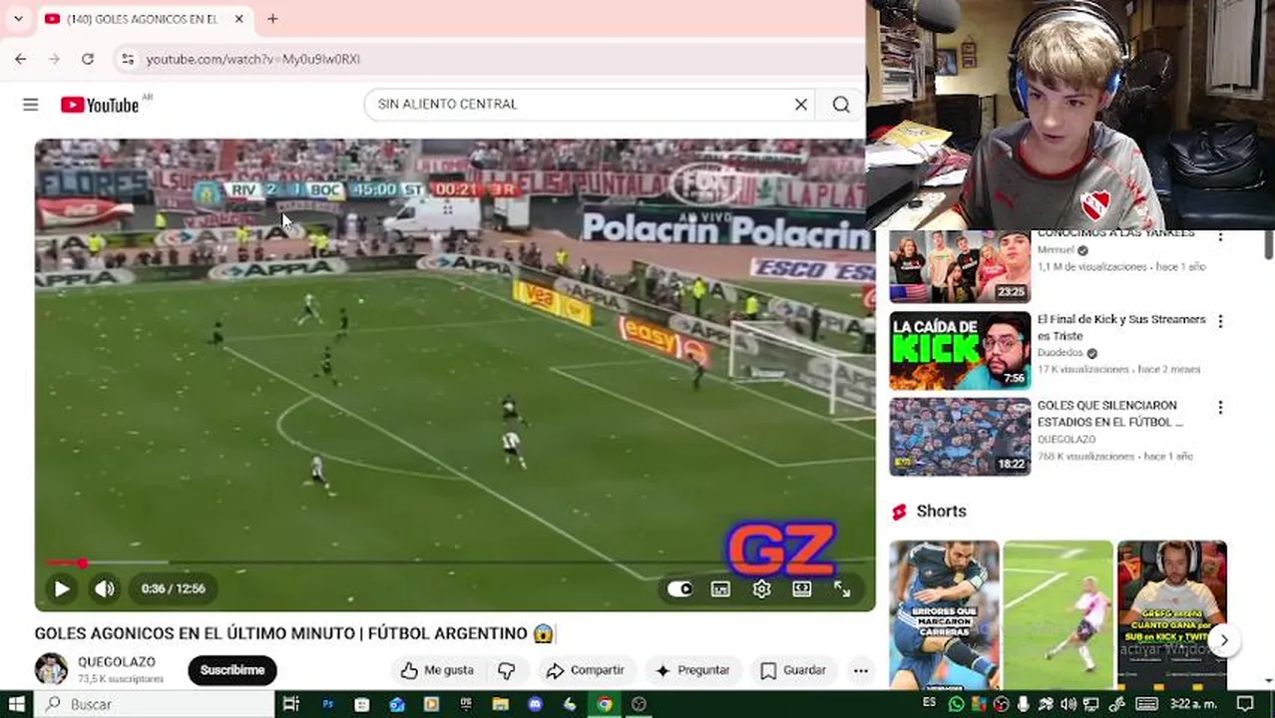Open the notification center icon
The width and height of the screenshot is (1275, 718).
(x=1245, y=704)
